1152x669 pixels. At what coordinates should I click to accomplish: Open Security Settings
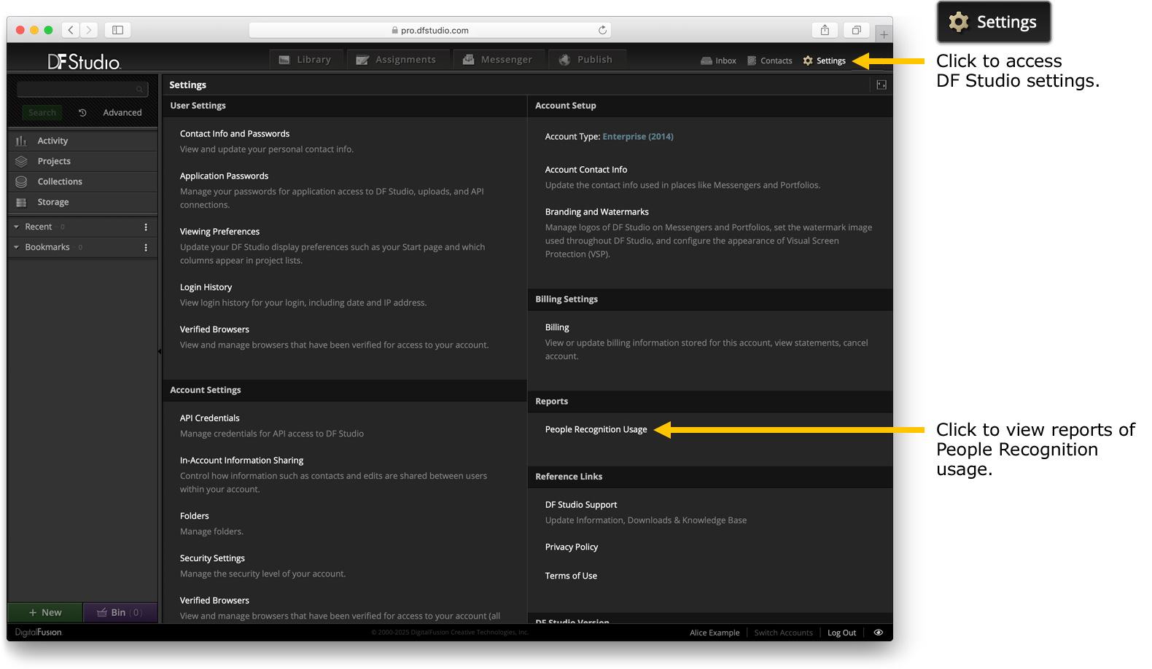point(212,558)
